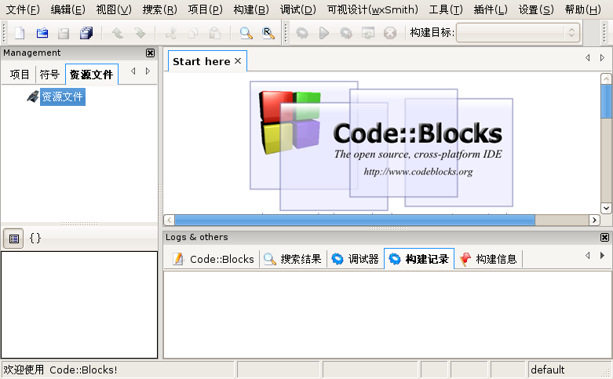
Task: Toggle the curly braces view button
Action: pos(35,239)
